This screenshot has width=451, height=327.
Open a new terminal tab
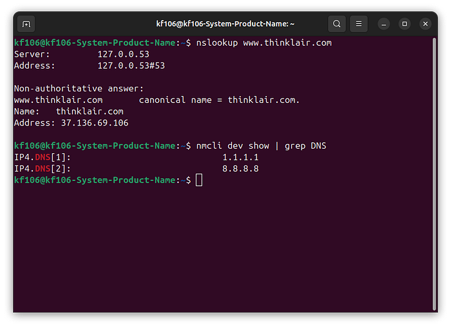click(x=26, y=24)
